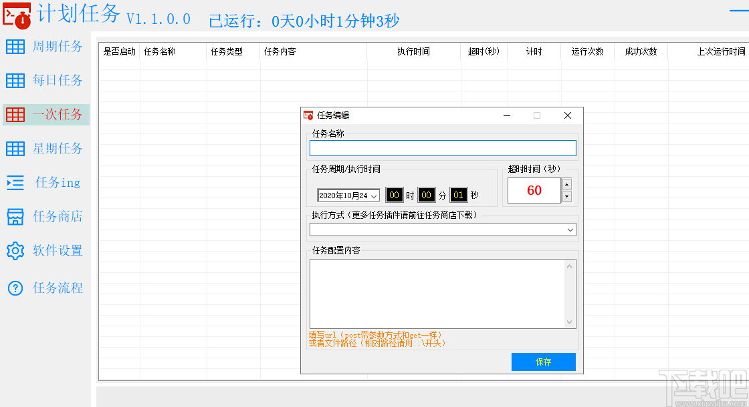
Task: Click the alarm clock app logo
Action: coord(17,15)
